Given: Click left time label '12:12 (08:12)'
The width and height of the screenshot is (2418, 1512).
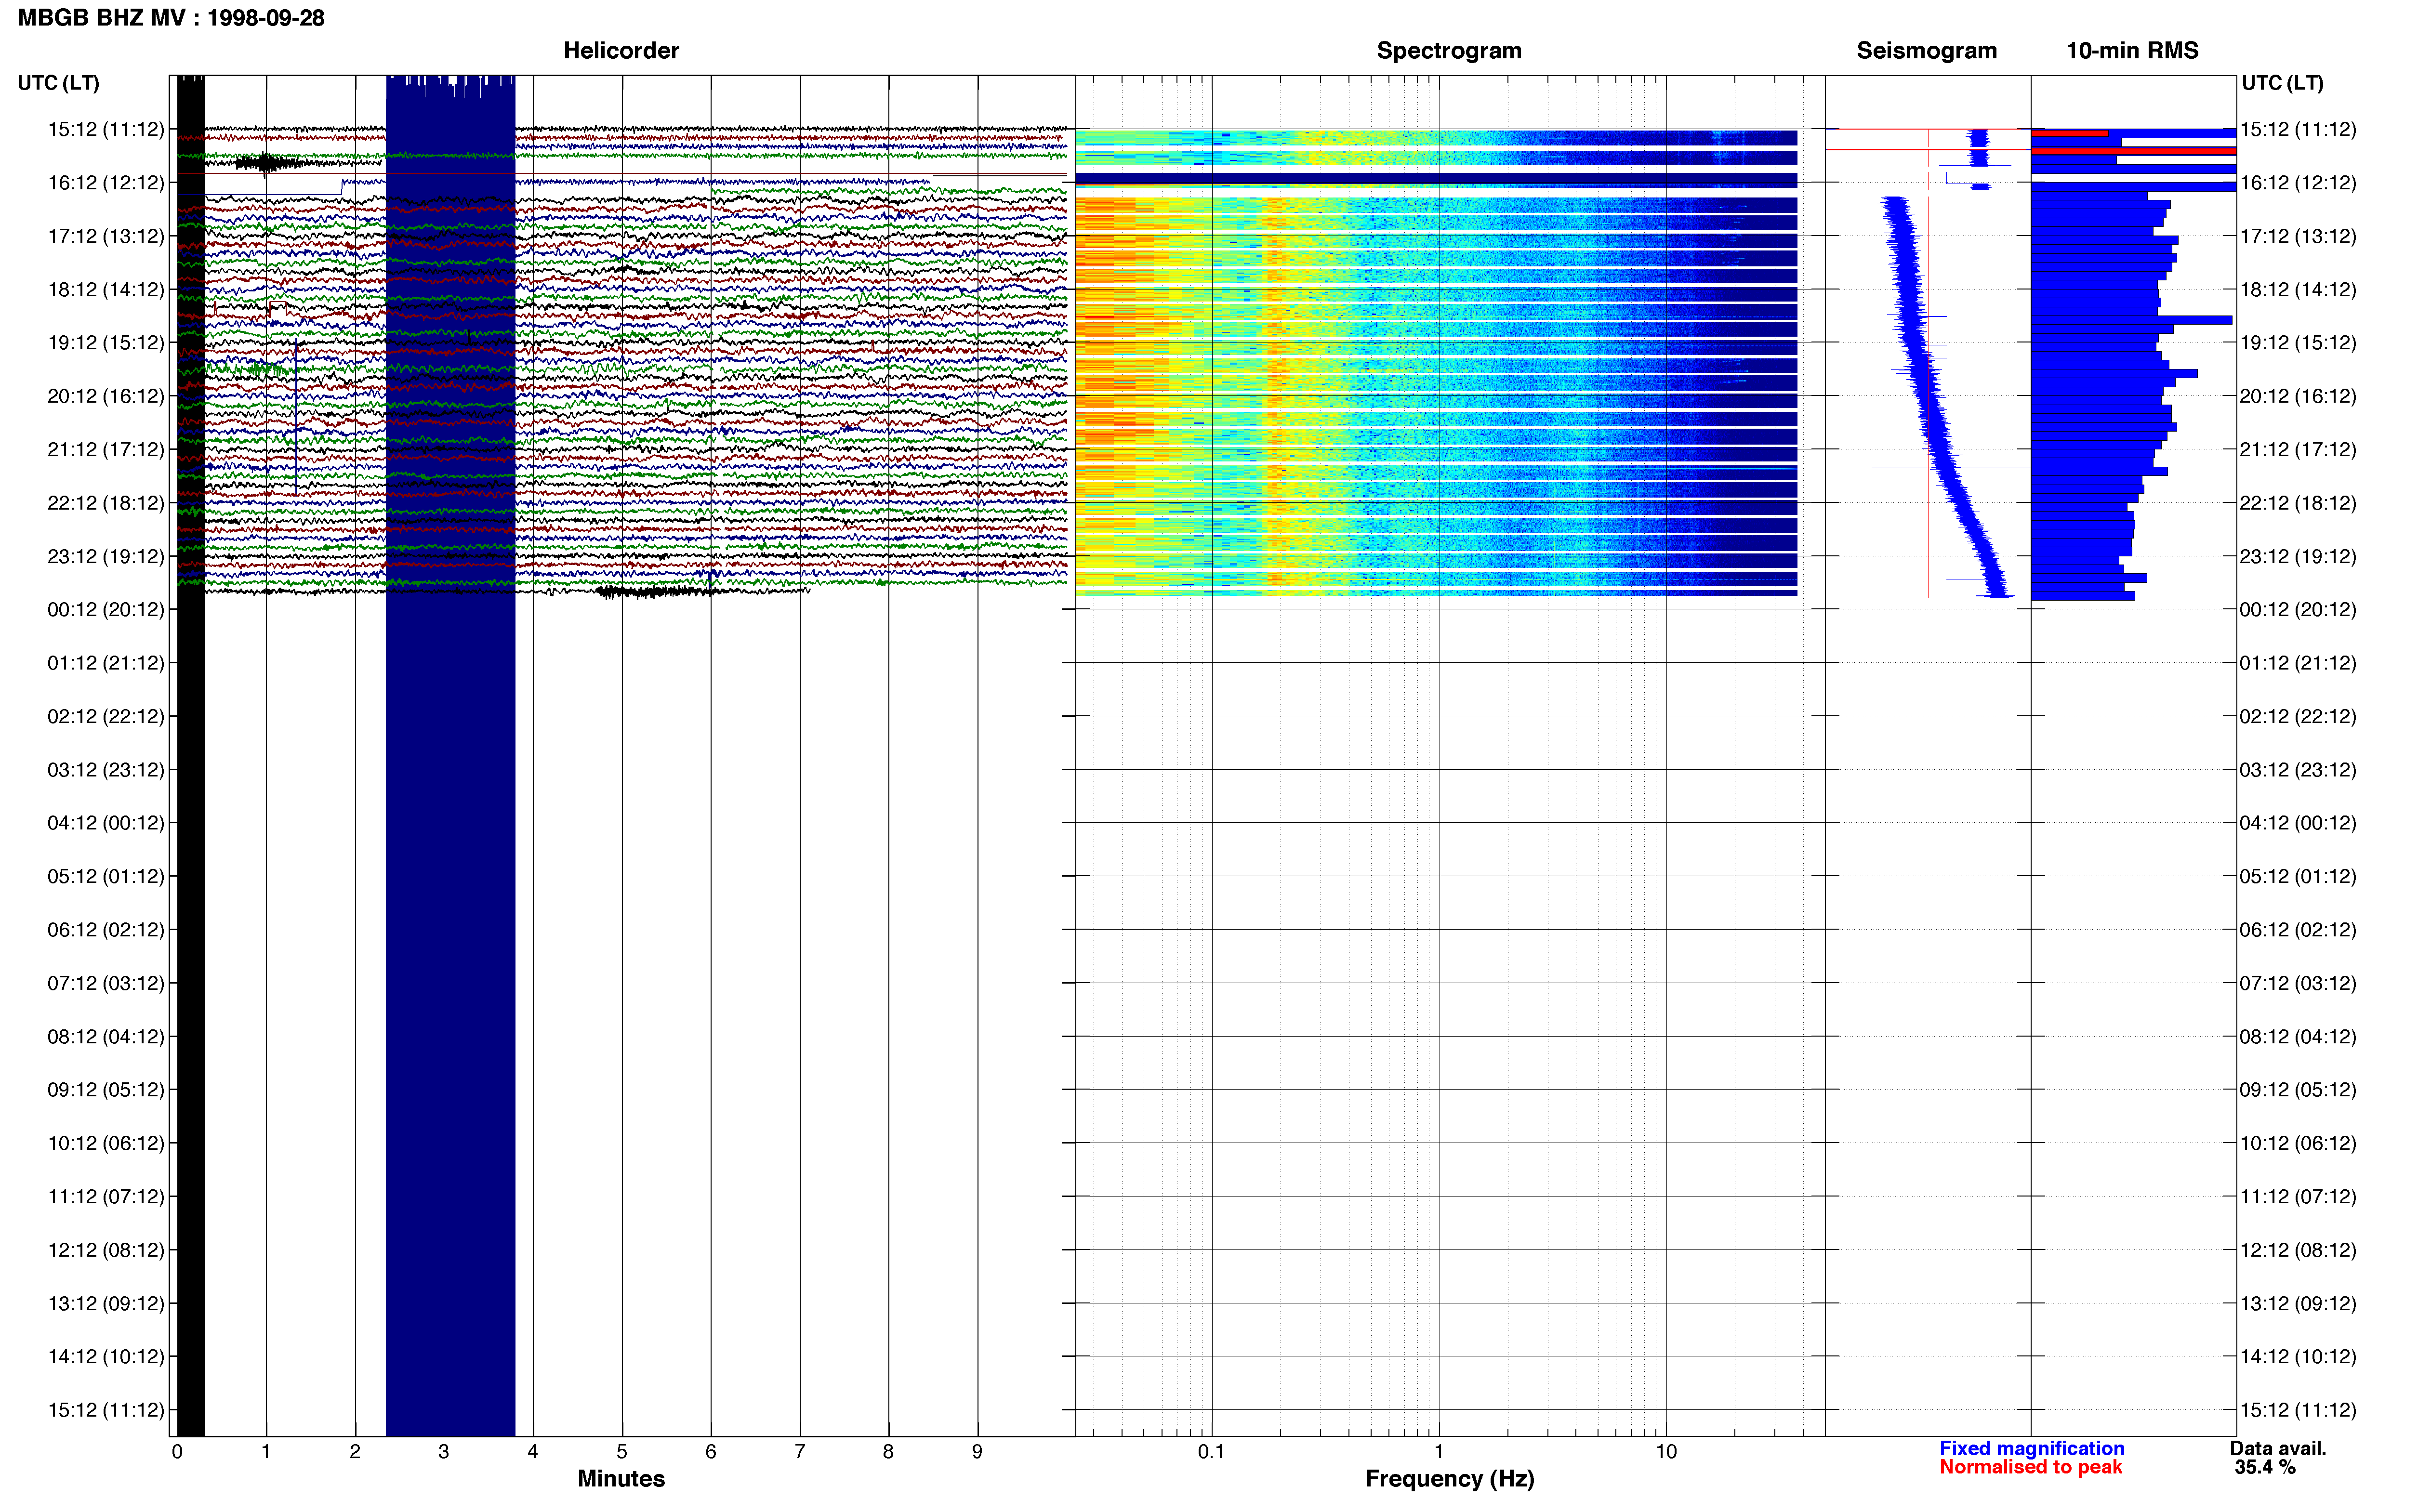Looking at the screenshot, I should [106, 1250].
